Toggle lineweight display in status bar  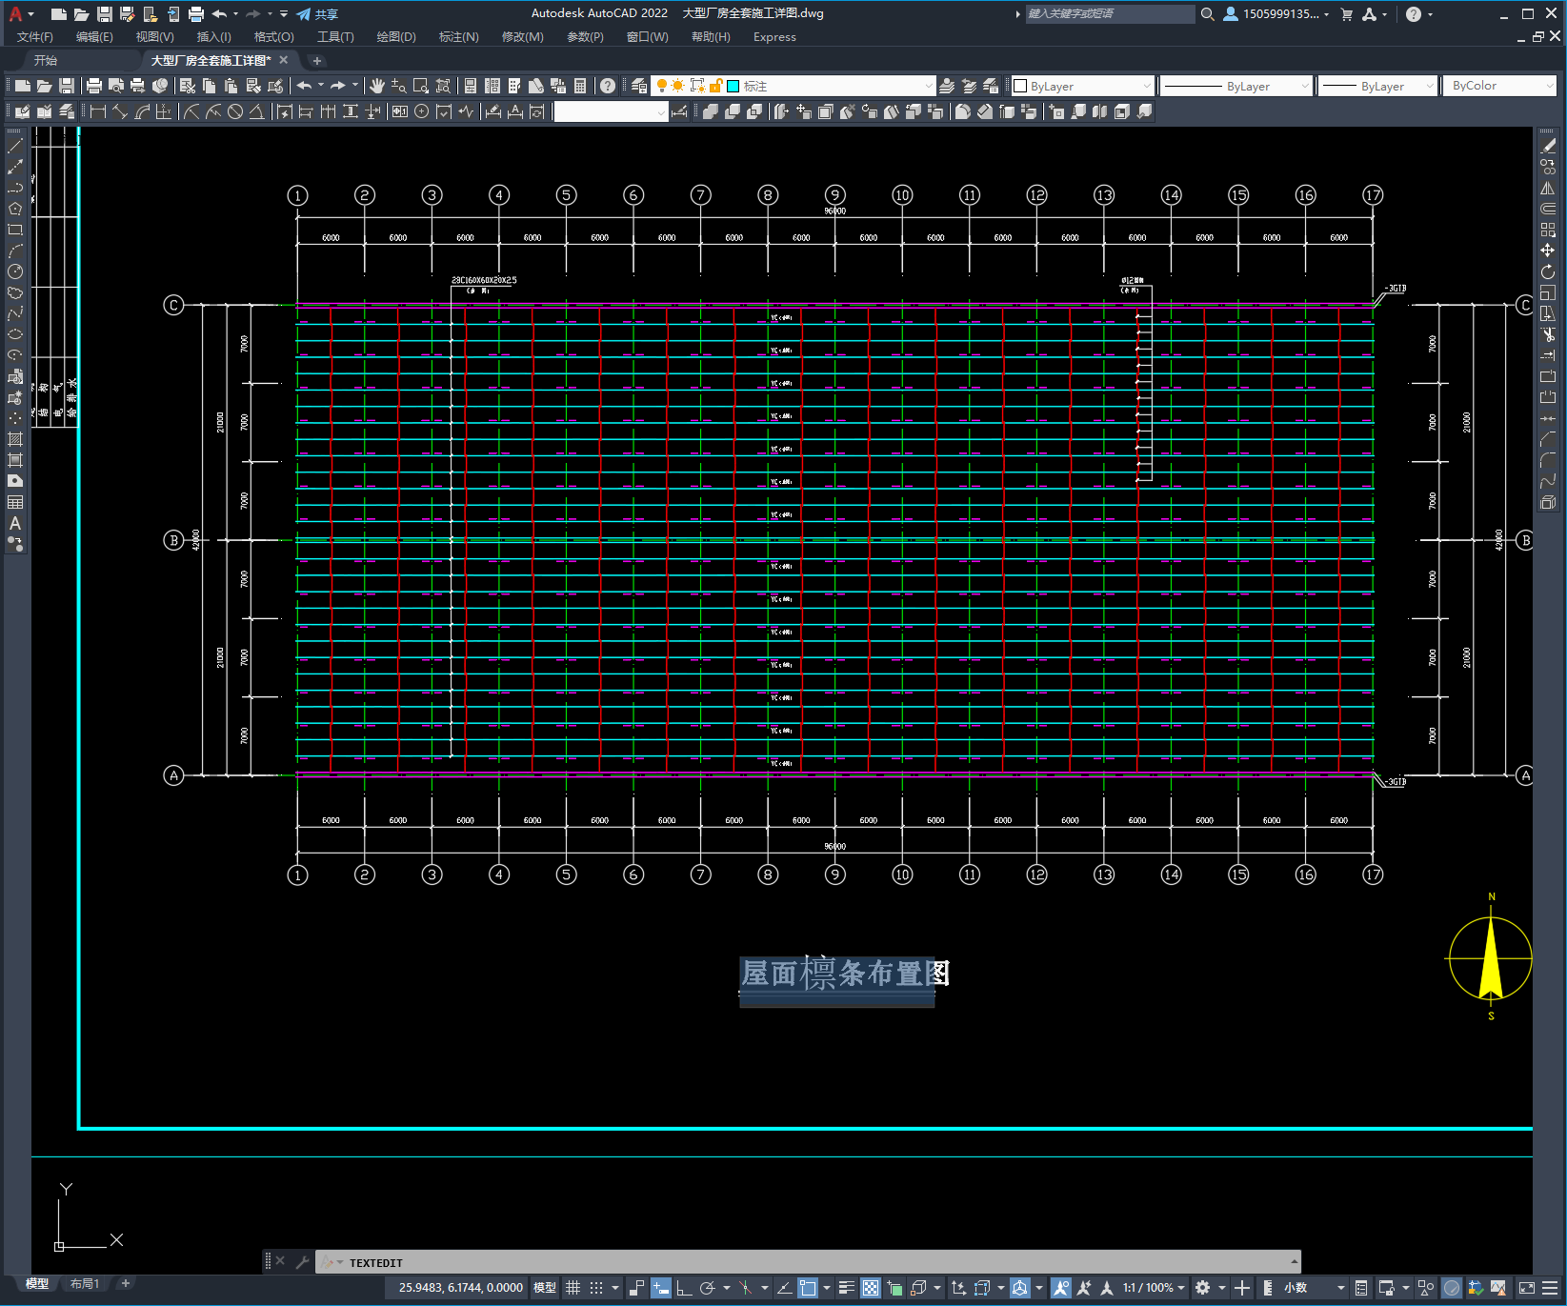tap(847, 1288)
